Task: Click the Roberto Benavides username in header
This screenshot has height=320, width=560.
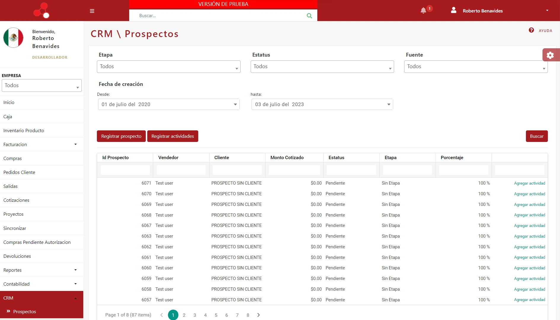Action: tap(483, 11)
